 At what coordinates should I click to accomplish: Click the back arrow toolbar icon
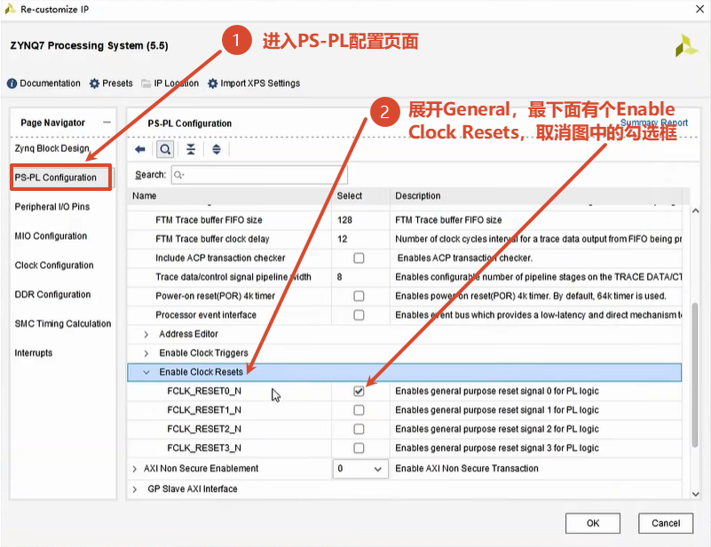[140, 149]
